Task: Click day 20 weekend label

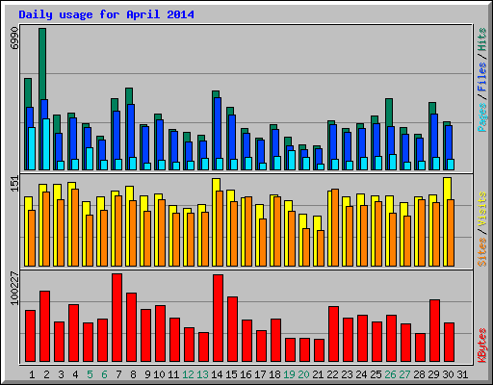Action: 303,374
